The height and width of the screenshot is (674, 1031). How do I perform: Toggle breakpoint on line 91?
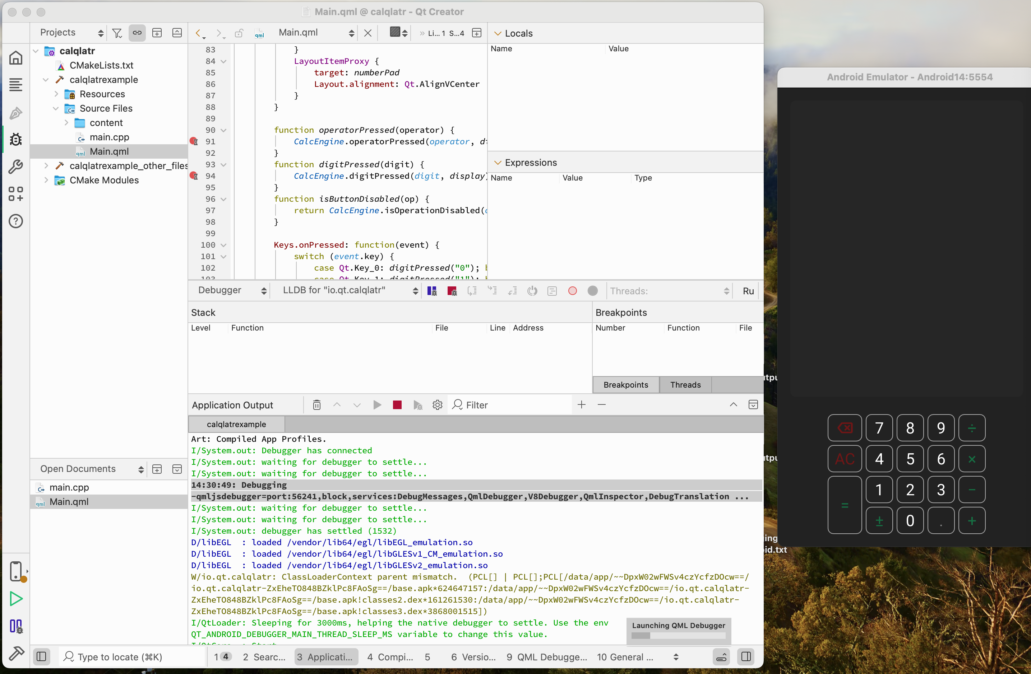(x=194, y=141)
